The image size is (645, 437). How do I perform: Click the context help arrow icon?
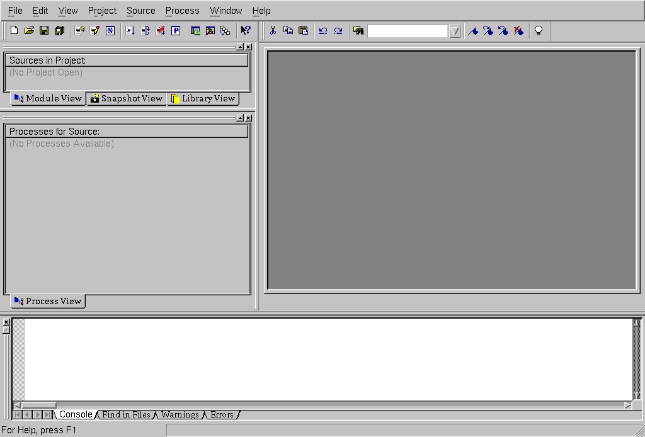(x=246, y=30)
